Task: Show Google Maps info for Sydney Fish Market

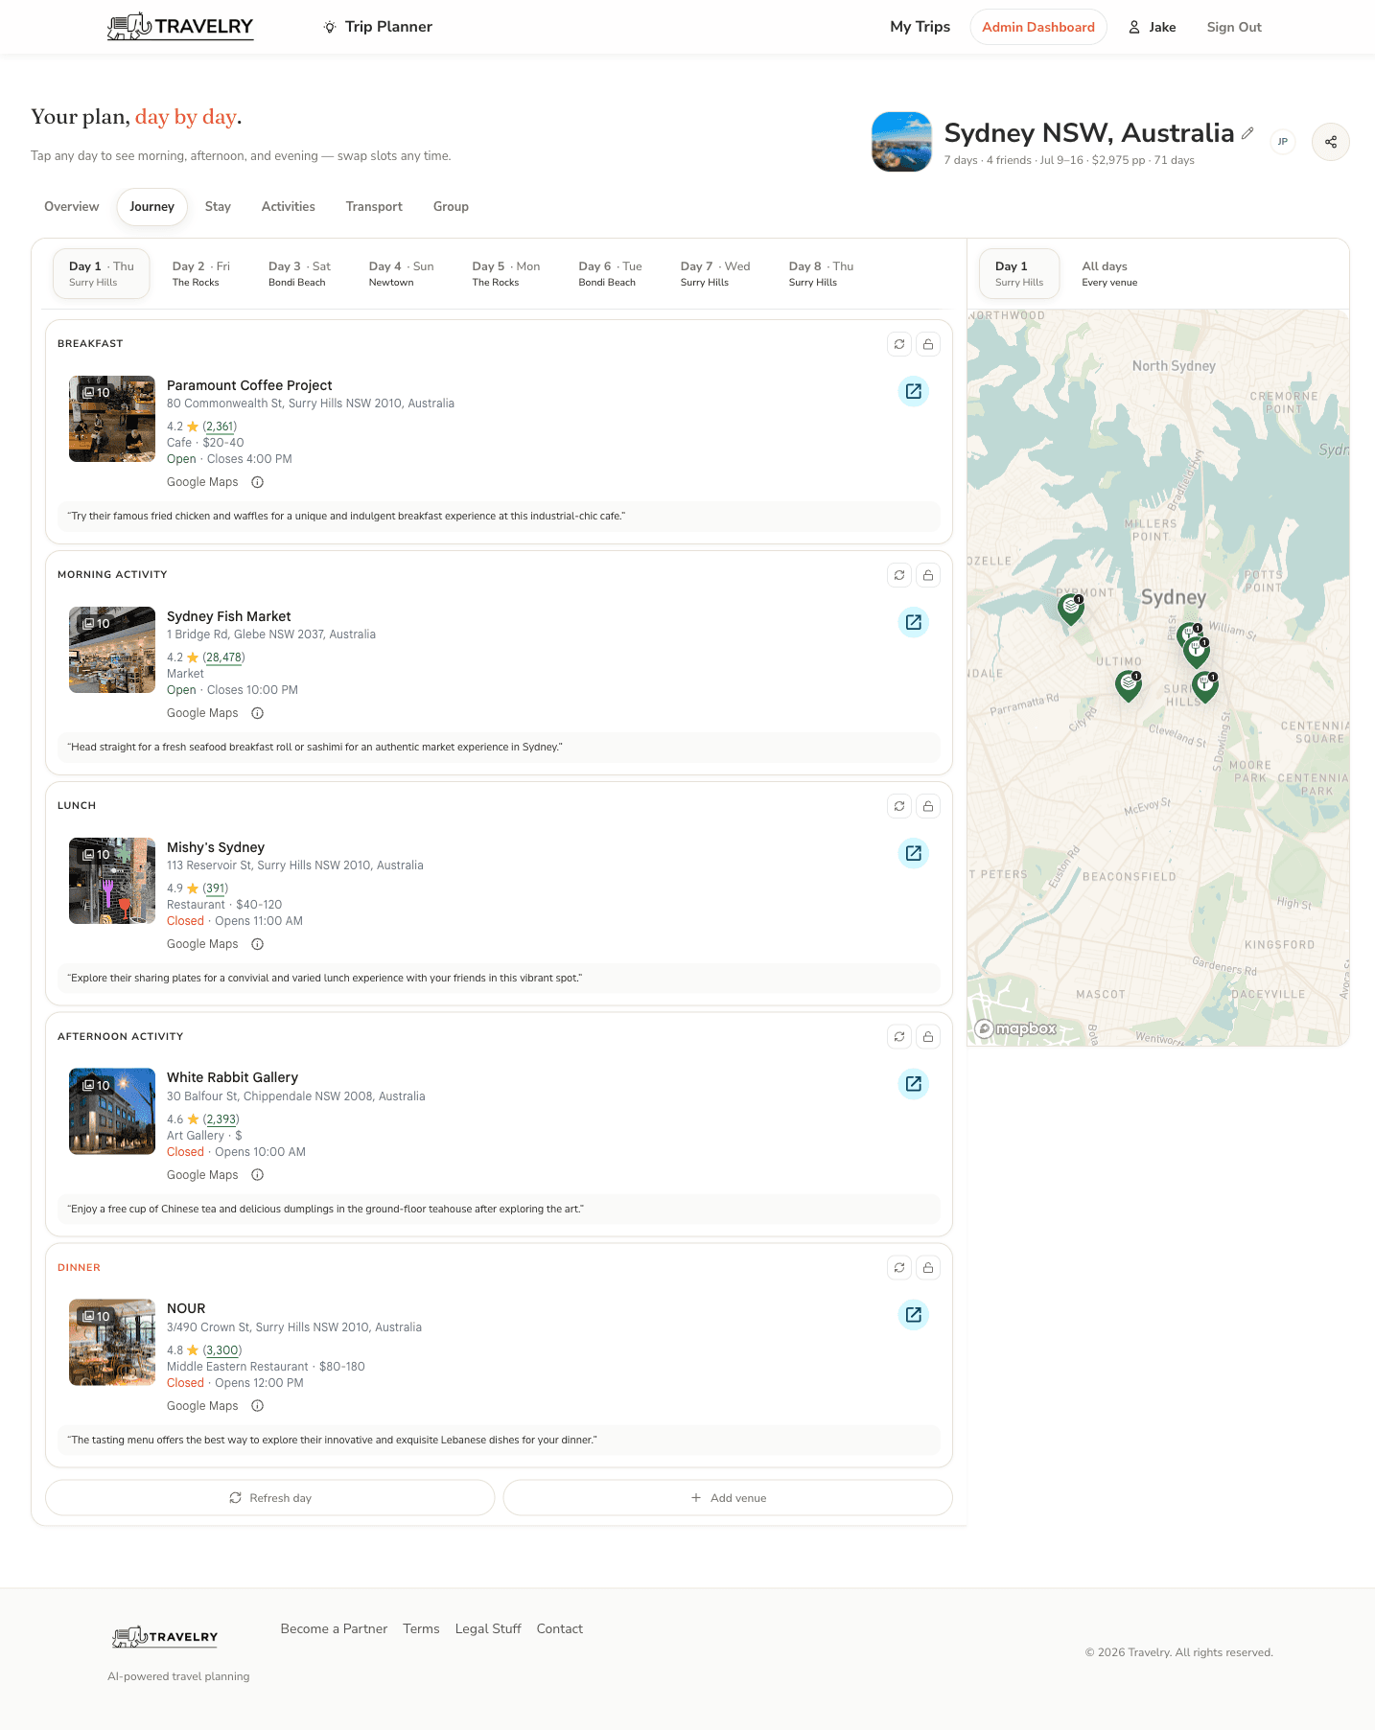Action: coord(257,713)
